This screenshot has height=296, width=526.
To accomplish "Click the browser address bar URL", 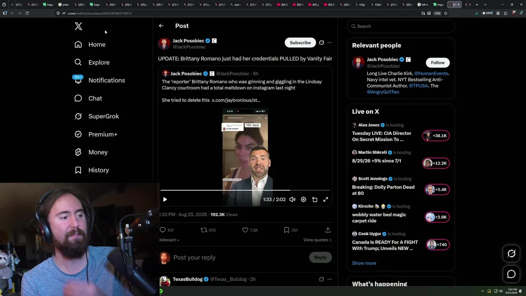I will tap(100, 13).
